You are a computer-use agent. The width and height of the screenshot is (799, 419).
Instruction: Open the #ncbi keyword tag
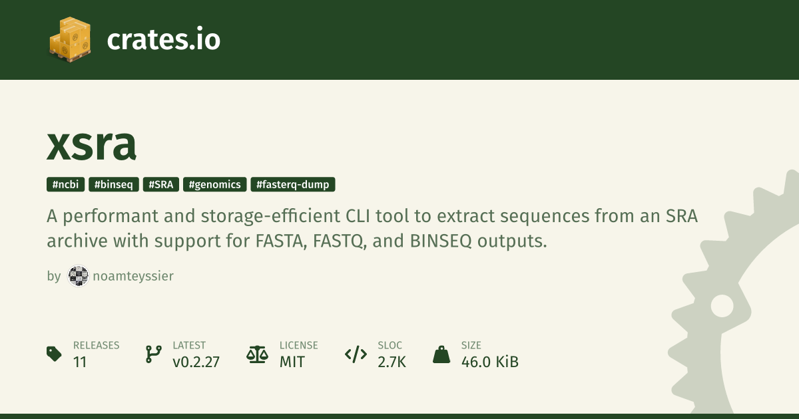click(66, 185)
